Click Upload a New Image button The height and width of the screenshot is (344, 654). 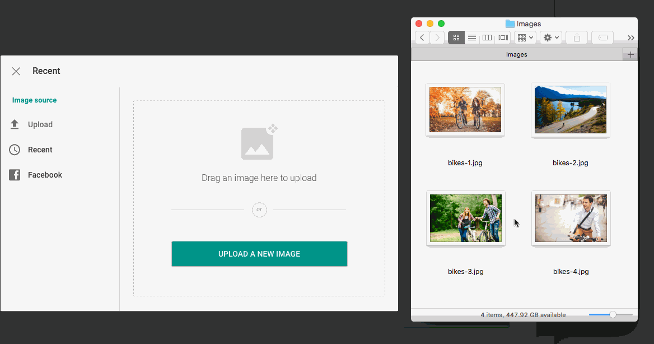259,254
